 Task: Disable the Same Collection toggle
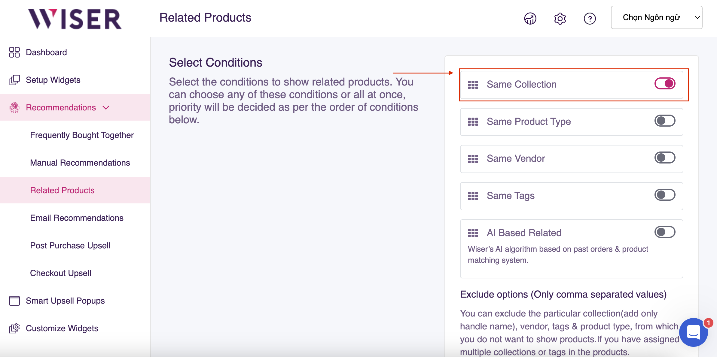click(x=665, y=84)
